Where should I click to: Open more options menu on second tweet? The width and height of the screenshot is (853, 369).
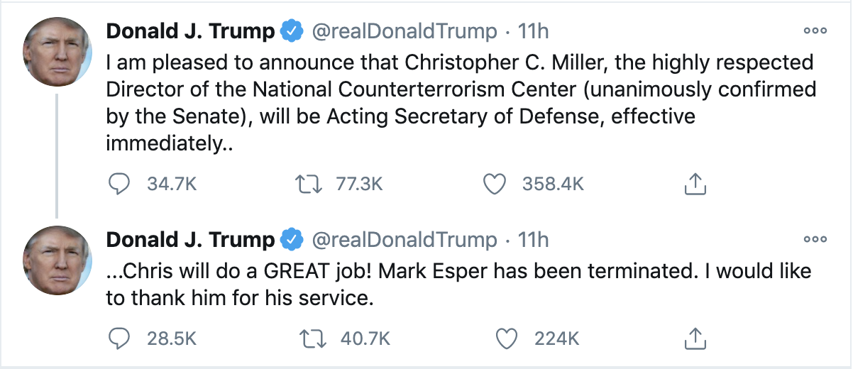[x=815, y=239]
